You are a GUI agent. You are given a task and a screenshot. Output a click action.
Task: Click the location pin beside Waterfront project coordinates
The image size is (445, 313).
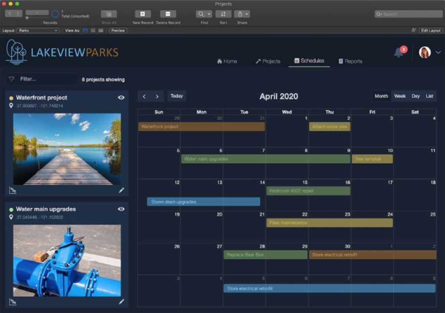[x=10, y=105]
